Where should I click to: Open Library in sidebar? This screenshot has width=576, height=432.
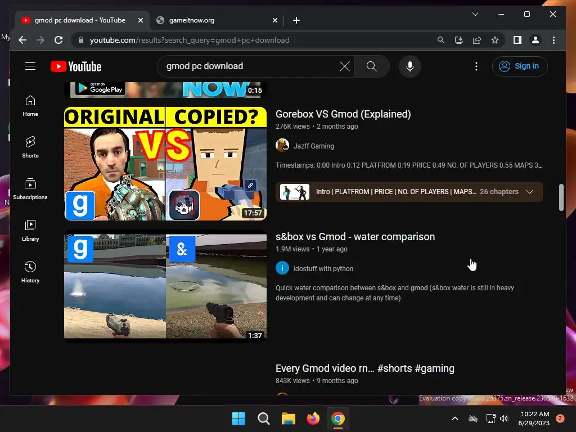(x=30, y=230)
